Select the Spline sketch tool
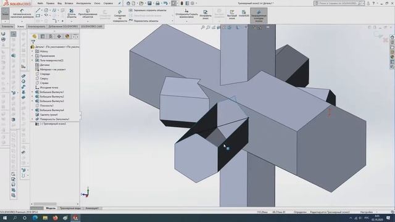395x222 pixels. [x=54, y=10]
